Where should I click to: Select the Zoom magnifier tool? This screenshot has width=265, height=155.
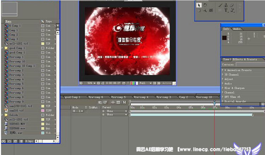(x=205, y=11)
